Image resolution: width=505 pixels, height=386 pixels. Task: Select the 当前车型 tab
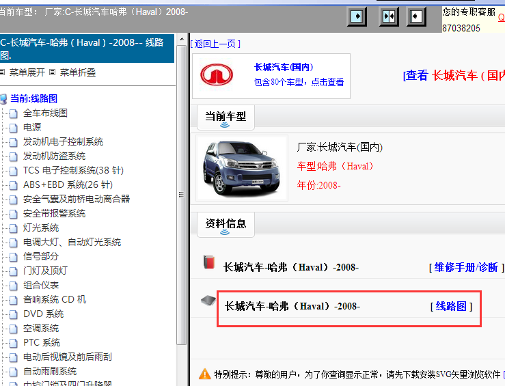click(x=226, y=118)
